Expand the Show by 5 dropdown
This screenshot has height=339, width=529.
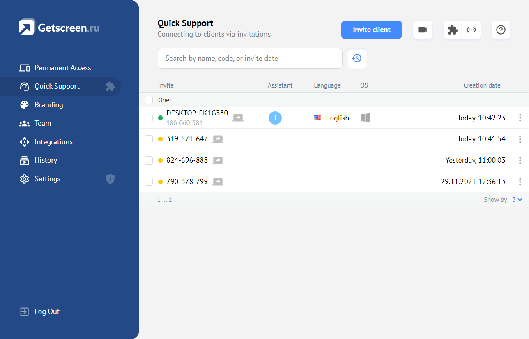(517, 200)
